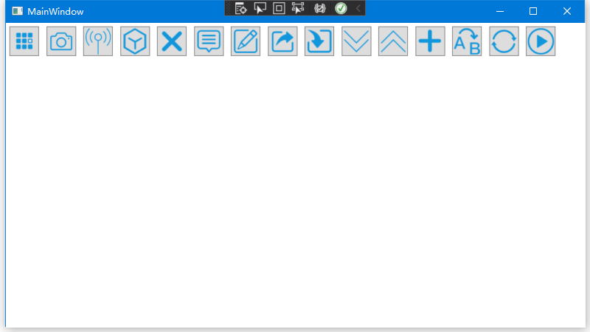Viewport: 590px width, 332px height.
Task: Click the double chevron up icon
Action: 393,41
